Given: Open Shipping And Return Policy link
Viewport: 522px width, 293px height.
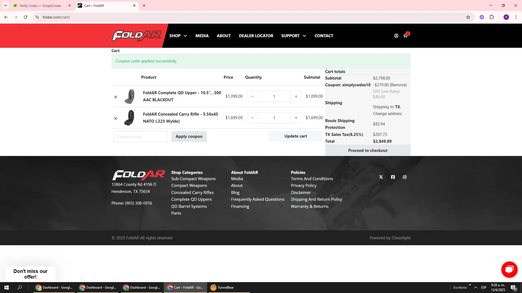Looking at the screenshot, I should [316, 199].
